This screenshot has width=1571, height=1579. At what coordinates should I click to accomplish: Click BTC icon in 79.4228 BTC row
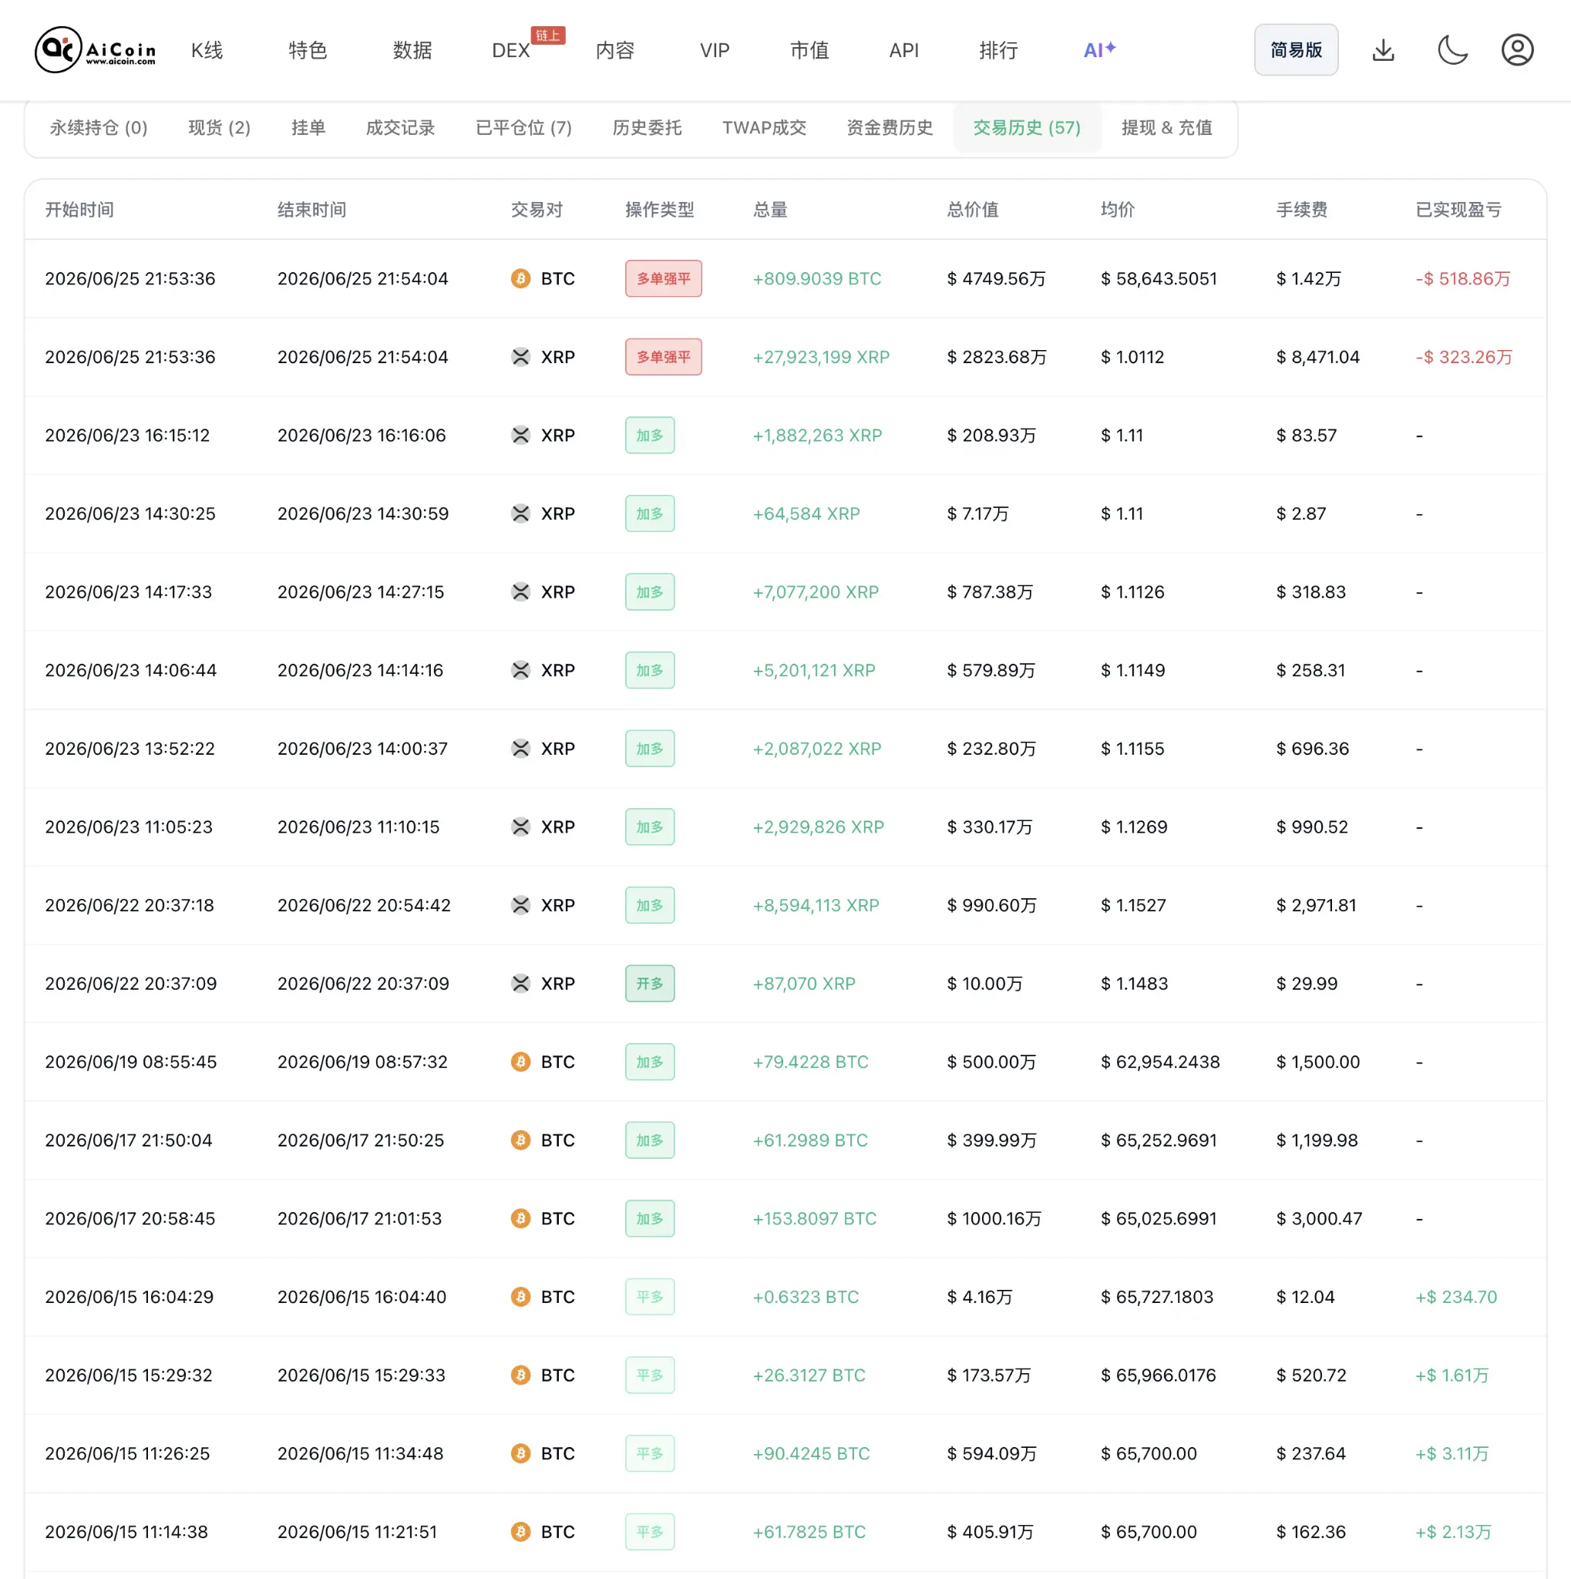pos(520,1062)
